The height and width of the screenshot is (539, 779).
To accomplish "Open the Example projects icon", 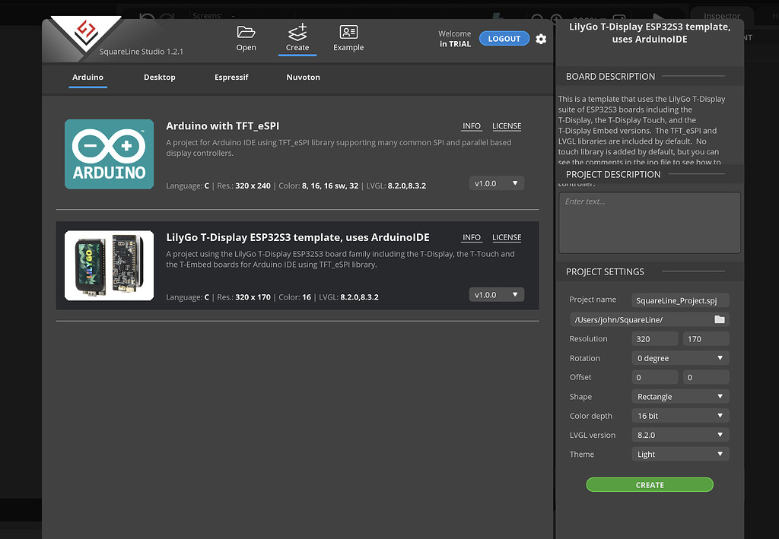I will tap(348, 33).
